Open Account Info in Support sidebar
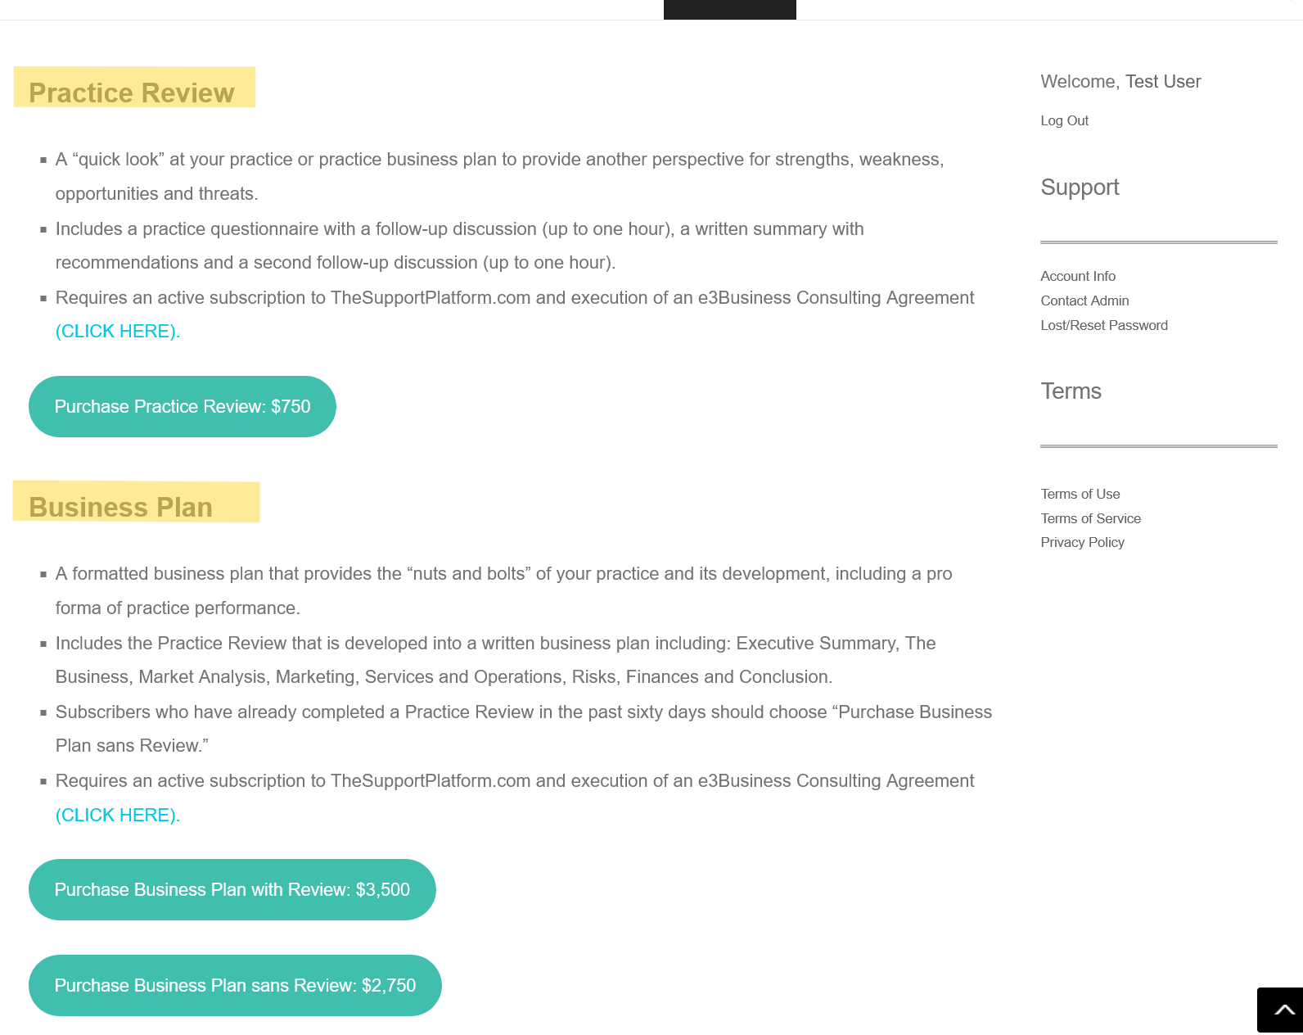 1078,277
